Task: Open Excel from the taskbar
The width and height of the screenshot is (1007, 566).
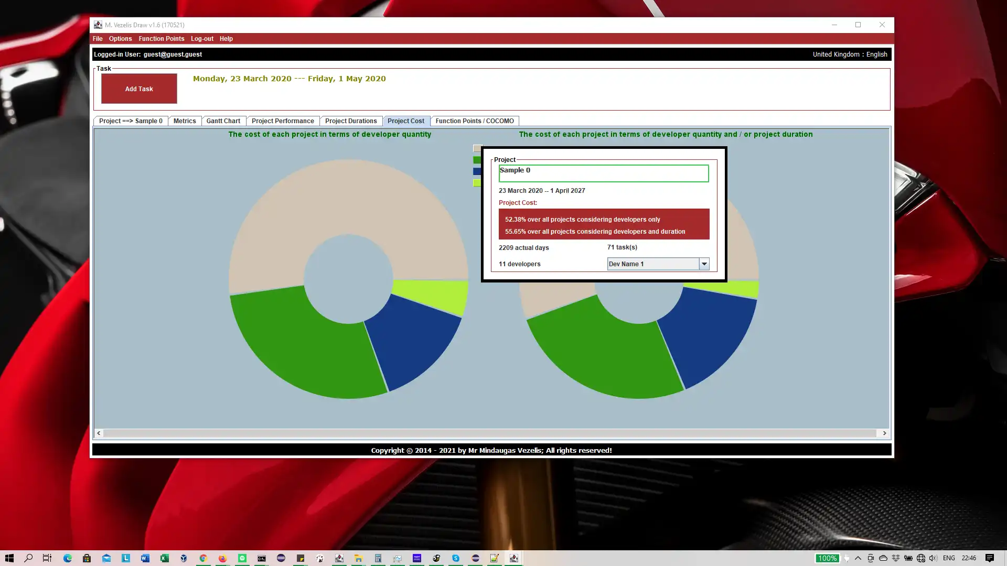Action: pyautogui.click(x=164, y=558)
